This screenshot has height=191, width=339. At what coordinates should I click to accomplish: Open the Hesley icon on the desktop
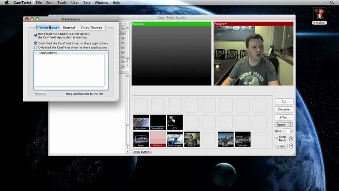320,16
